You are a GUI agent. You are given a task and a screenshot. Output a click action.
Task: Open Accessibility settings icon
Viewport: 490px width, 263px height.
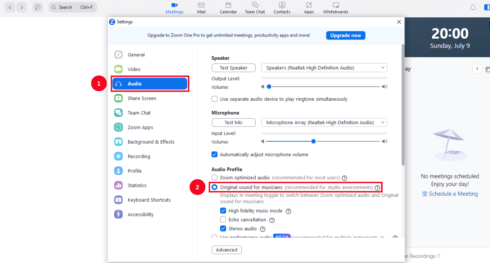pyautogui.click(x=118, y=215)
